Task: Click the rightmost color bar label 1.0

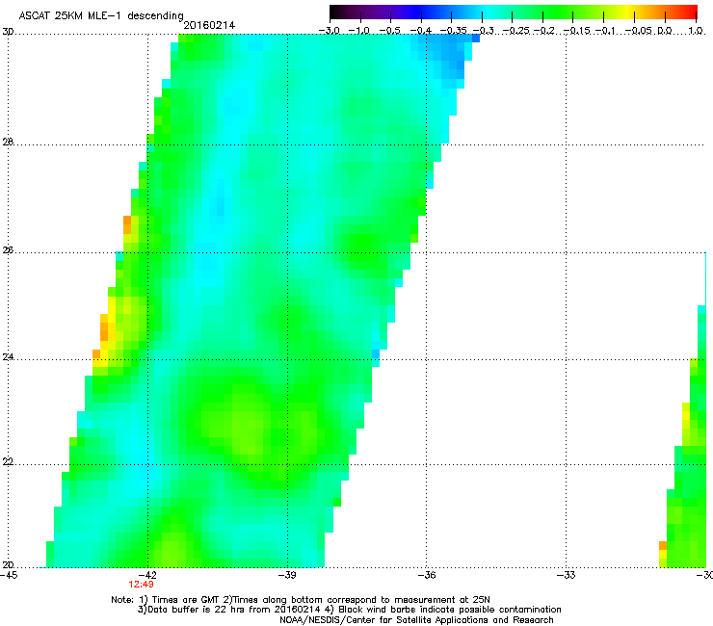Action: [696, 31]
